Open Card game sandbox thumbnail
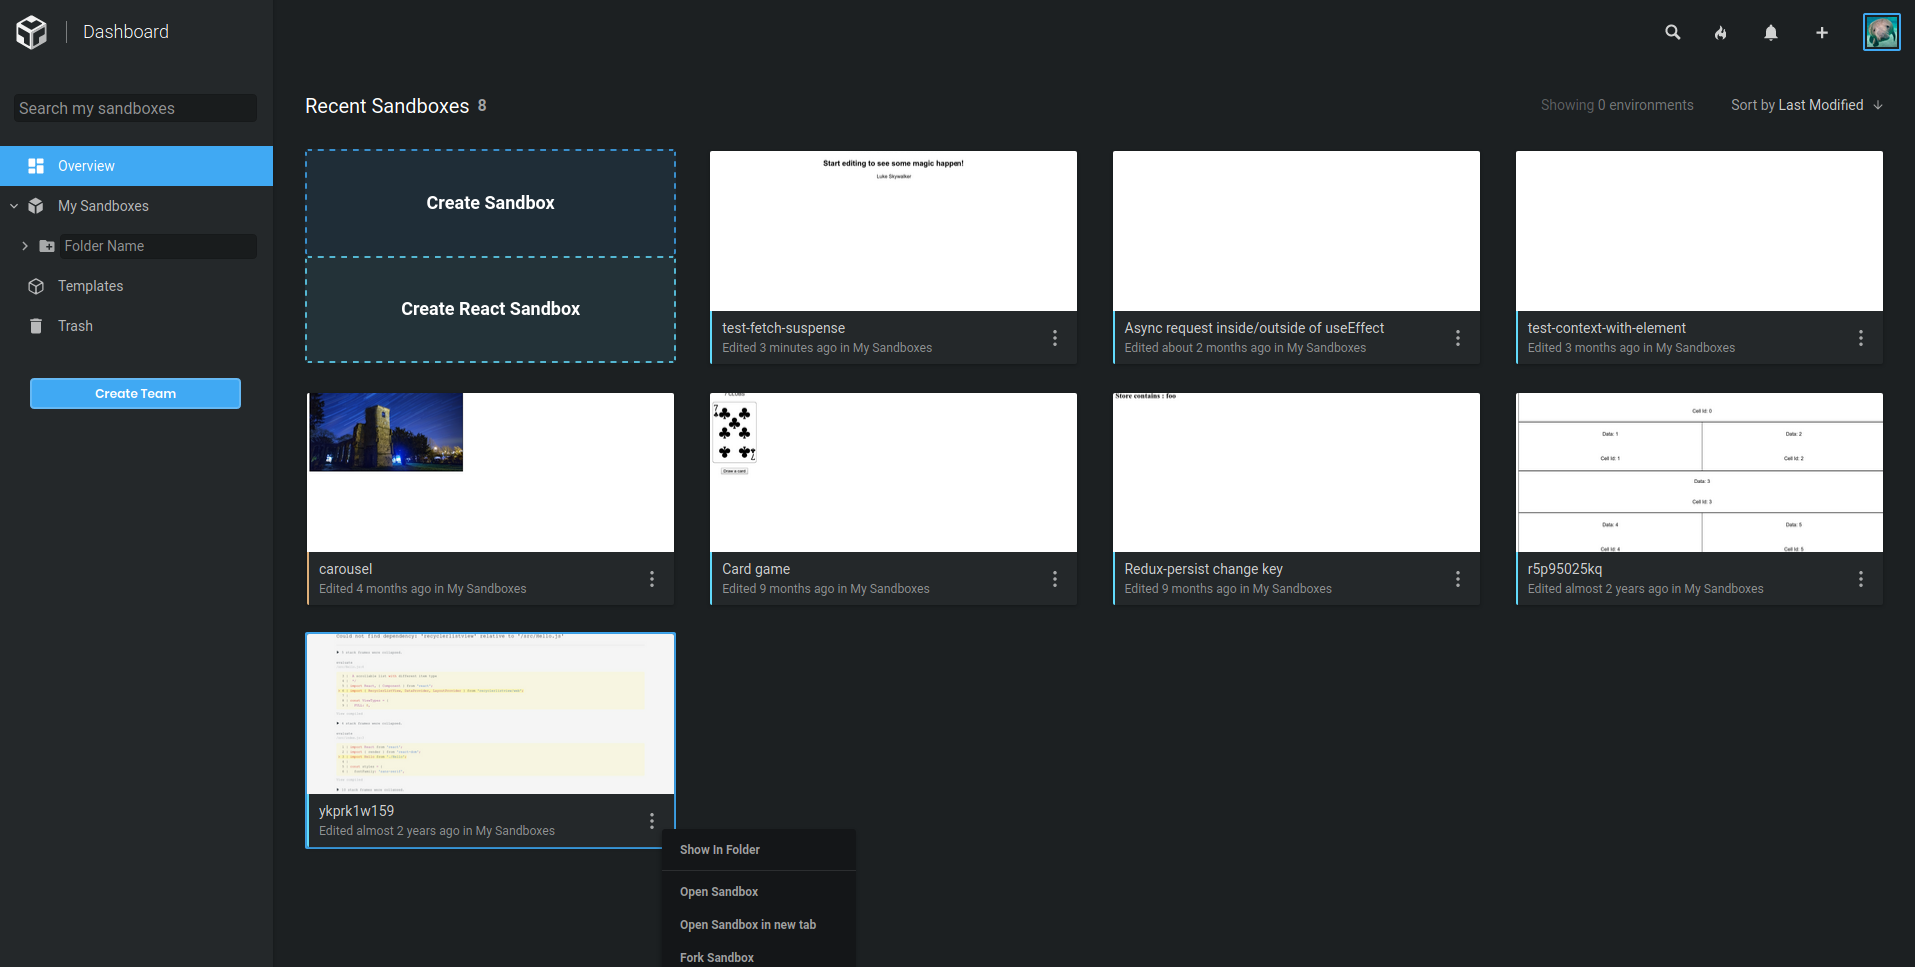The height and width of the screenshot is (967, 1915). click(x=893, y=473)
